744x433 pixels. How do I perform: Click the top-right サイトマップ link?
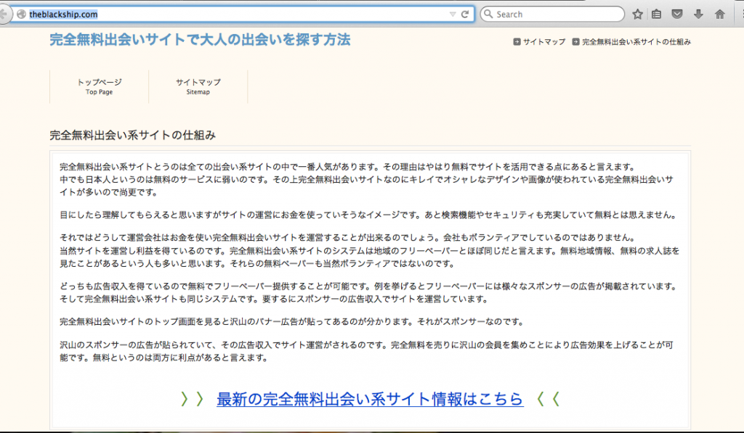[x=544, y=41]
